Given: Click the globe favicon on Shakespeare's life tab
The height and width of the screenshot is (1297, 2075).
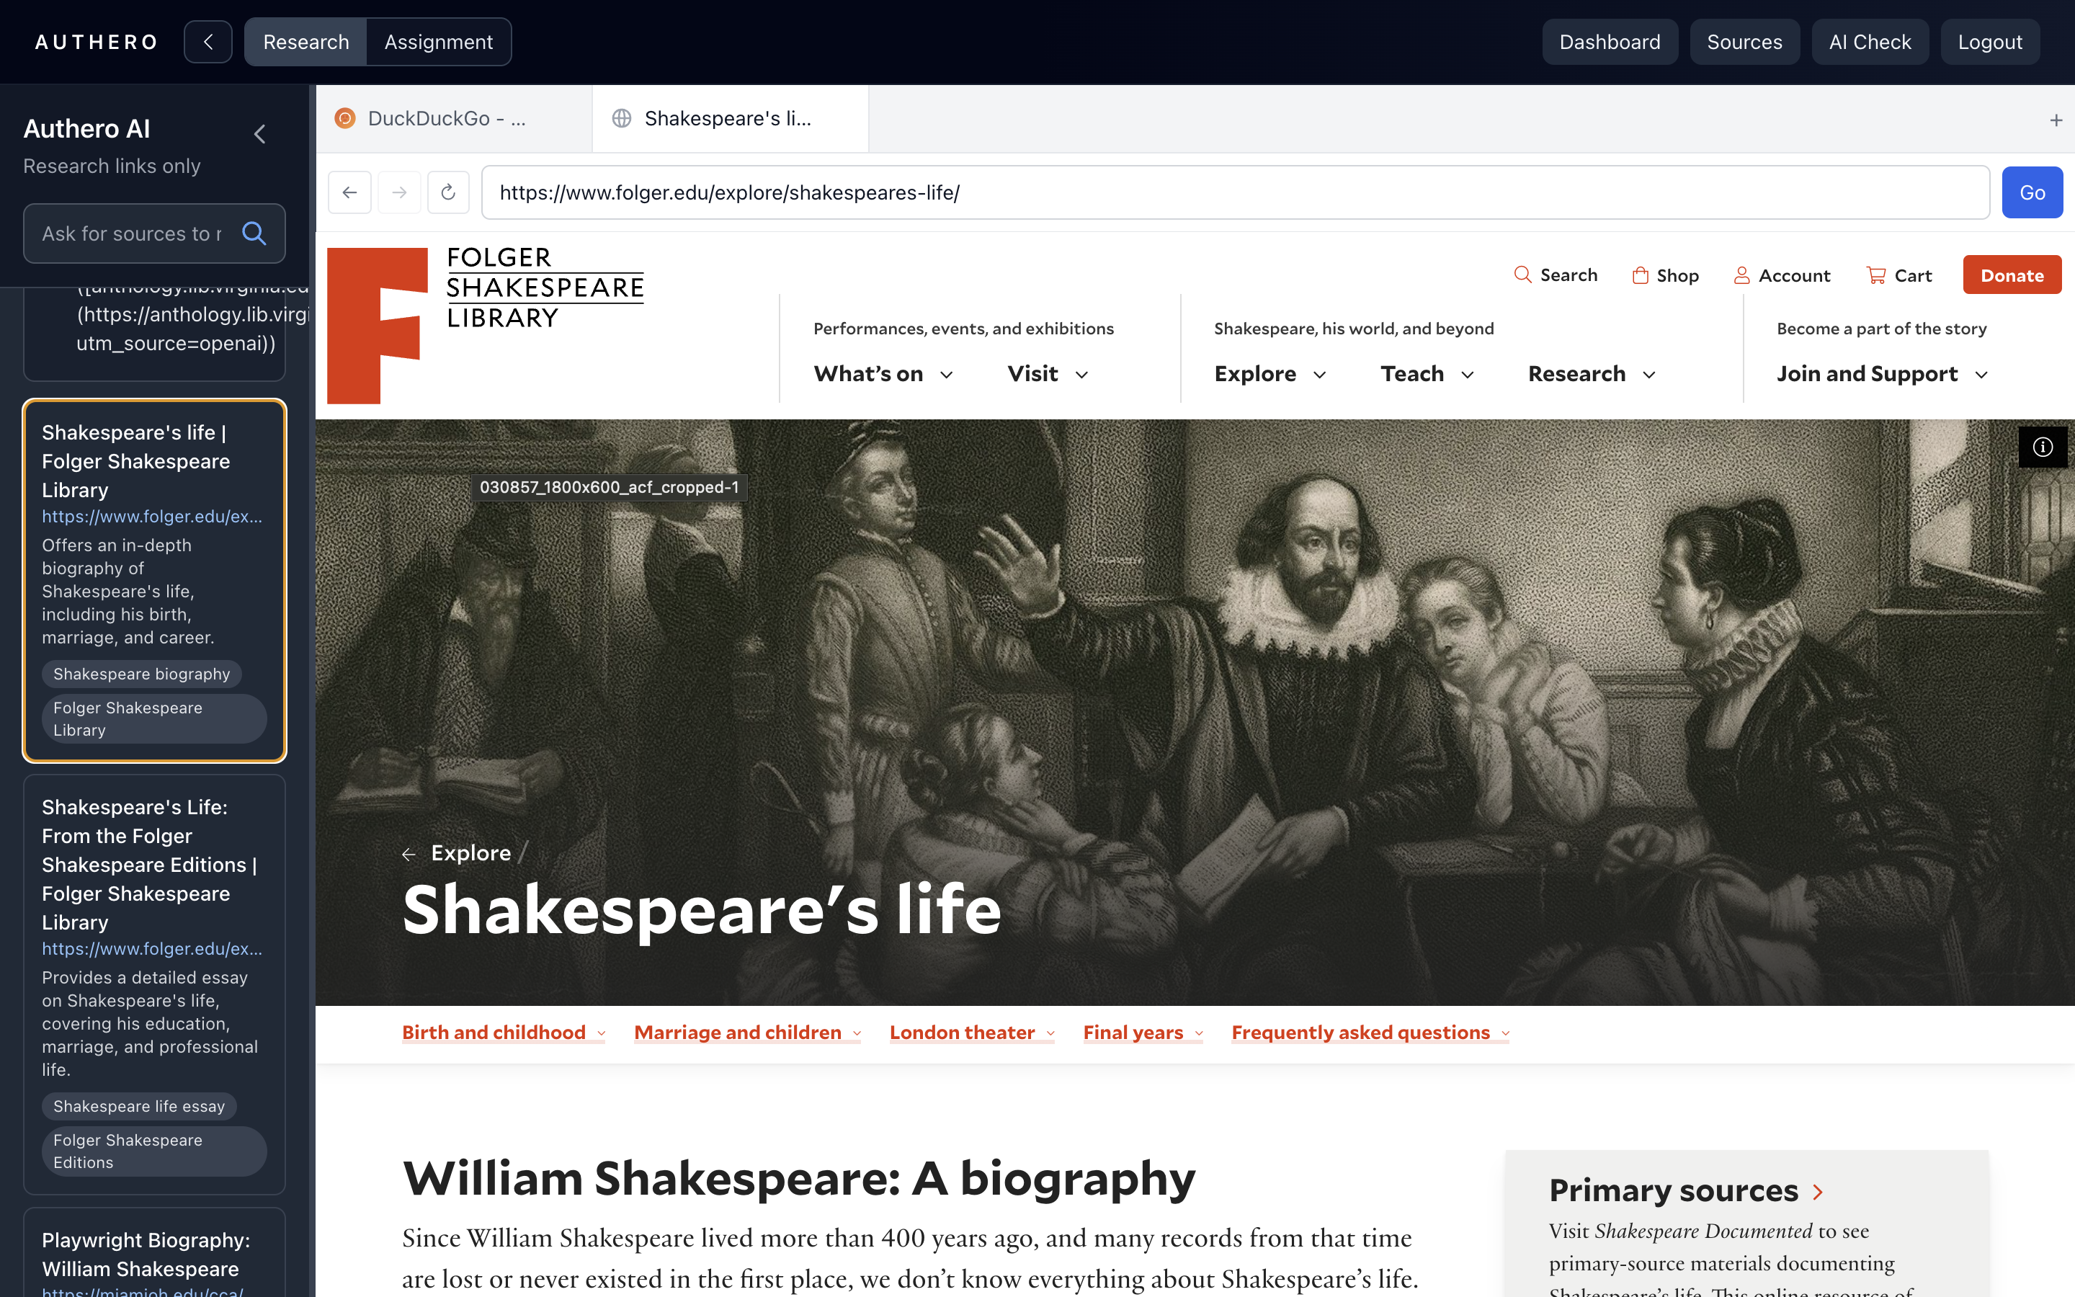Looking at the screenshot, I should (622, 118).
